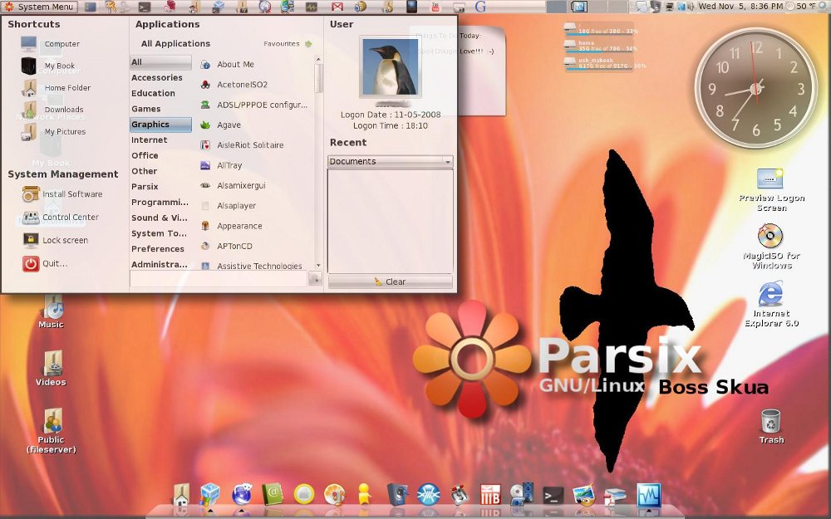Open the Education category
831x519 pixels.
tap(160, 93)
